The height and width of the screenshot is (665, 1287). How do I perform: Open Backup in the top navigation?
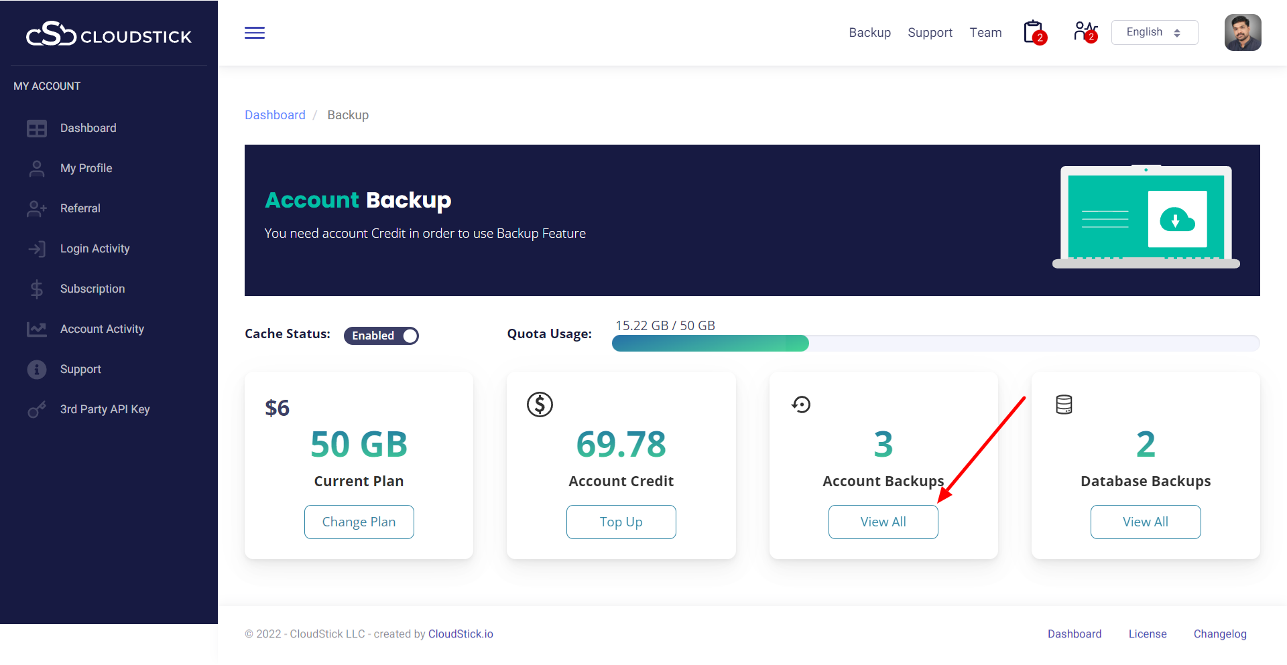(869, 33)
